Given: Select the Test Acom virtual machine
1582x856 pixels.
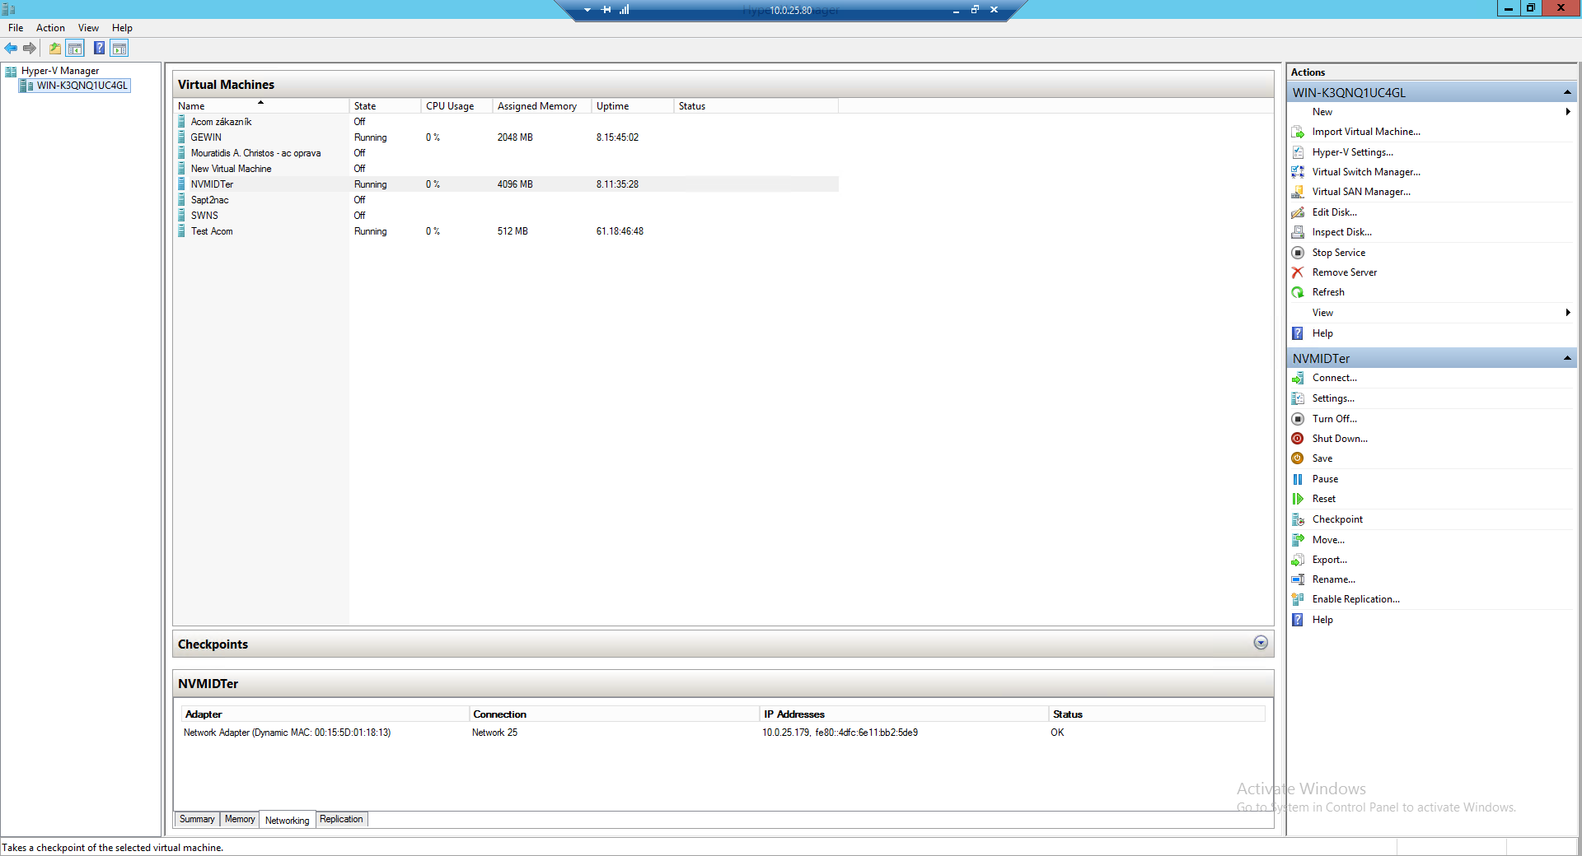Looking at the screenshot, I should (x=506, y=231).
